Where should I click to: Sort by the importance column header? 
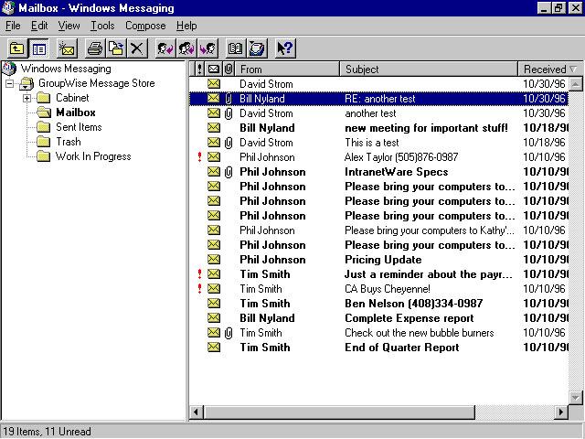[200, 70]
